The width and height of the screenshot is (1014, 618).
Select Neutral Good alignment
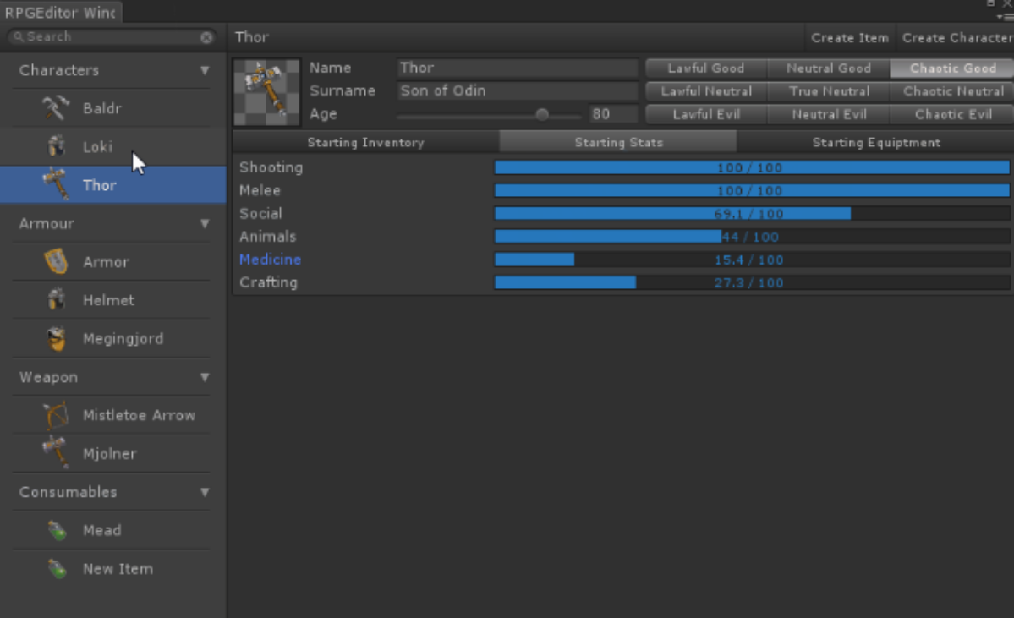tap(829, 68)
